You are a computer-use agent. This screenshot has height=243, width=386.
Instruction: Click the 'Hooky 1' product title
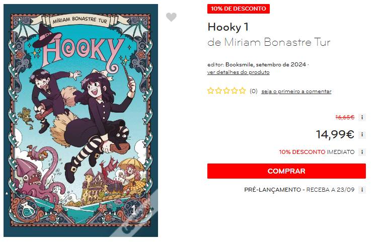228,27
